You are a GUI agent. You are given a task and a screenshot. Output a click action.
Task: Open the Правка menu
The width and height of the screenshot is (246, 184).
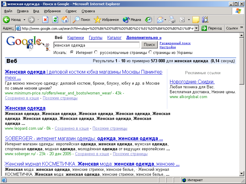(x=22, y=11)
